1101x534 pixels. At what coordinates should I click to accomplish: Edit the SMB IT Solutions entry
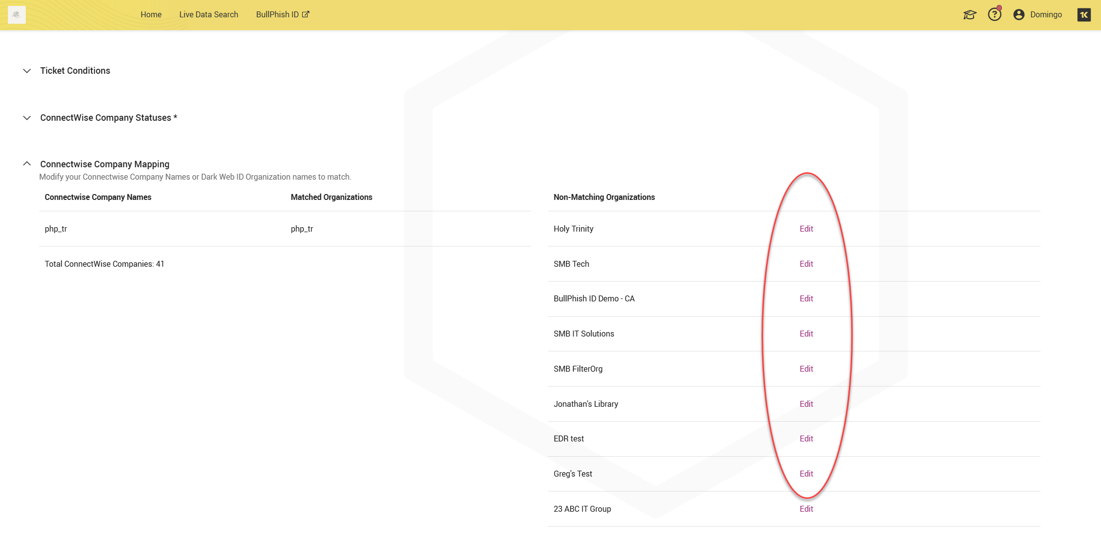[x=806, y=334]
